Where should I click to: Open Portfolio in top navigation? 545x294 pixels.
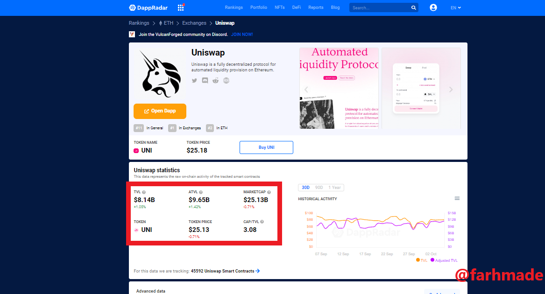tap(259, 7)
